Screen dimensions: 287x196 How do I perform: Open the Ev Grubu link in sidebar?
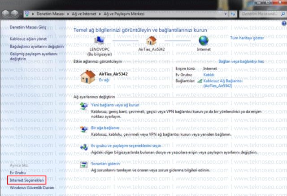click(18, 173)
